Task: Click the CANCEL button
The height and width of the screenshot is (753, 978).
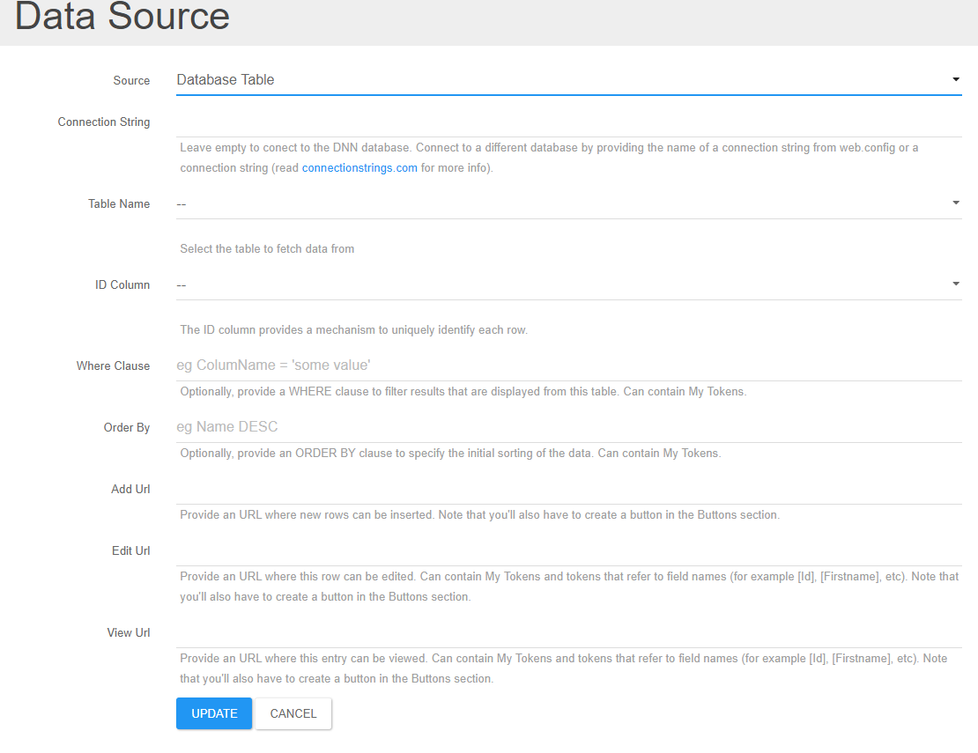Action: point(293,713)
